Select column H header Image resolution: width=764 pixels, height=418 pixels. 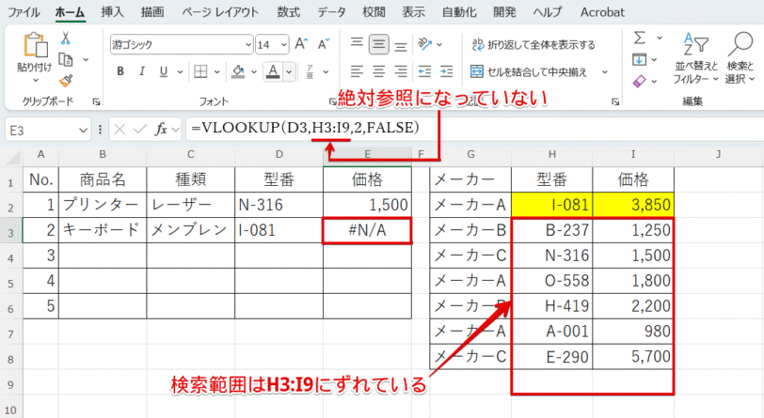point(551,155)
